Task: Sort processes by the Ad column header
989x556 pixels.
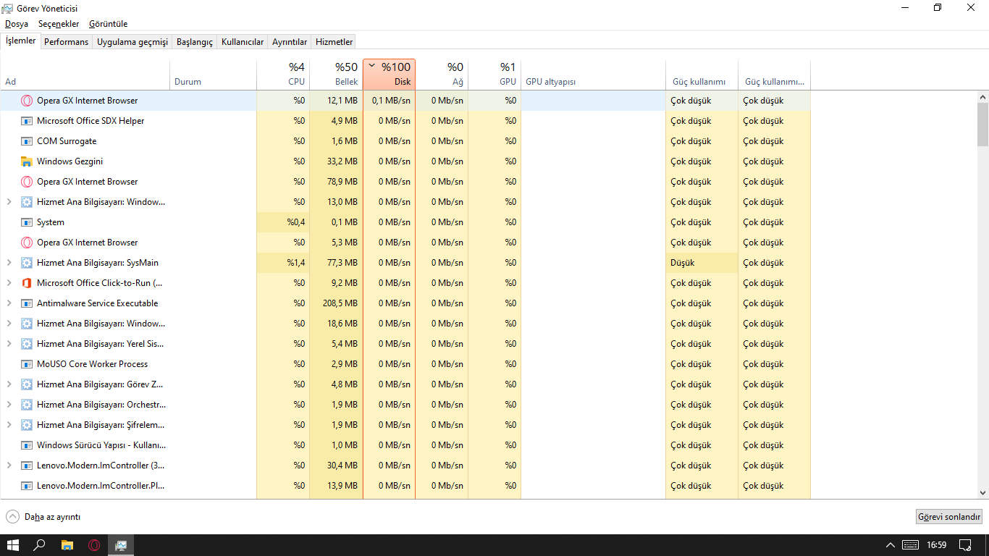Action: coord(85,75)
